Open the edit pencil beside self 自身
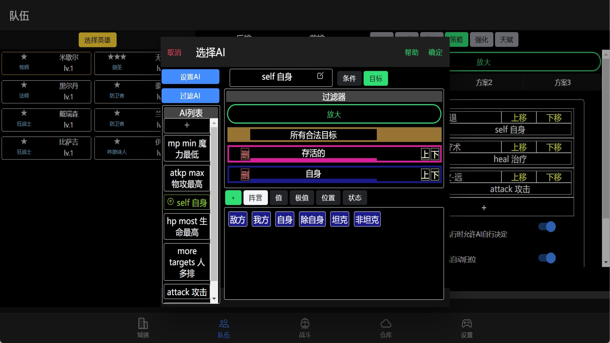 point(320,76)
